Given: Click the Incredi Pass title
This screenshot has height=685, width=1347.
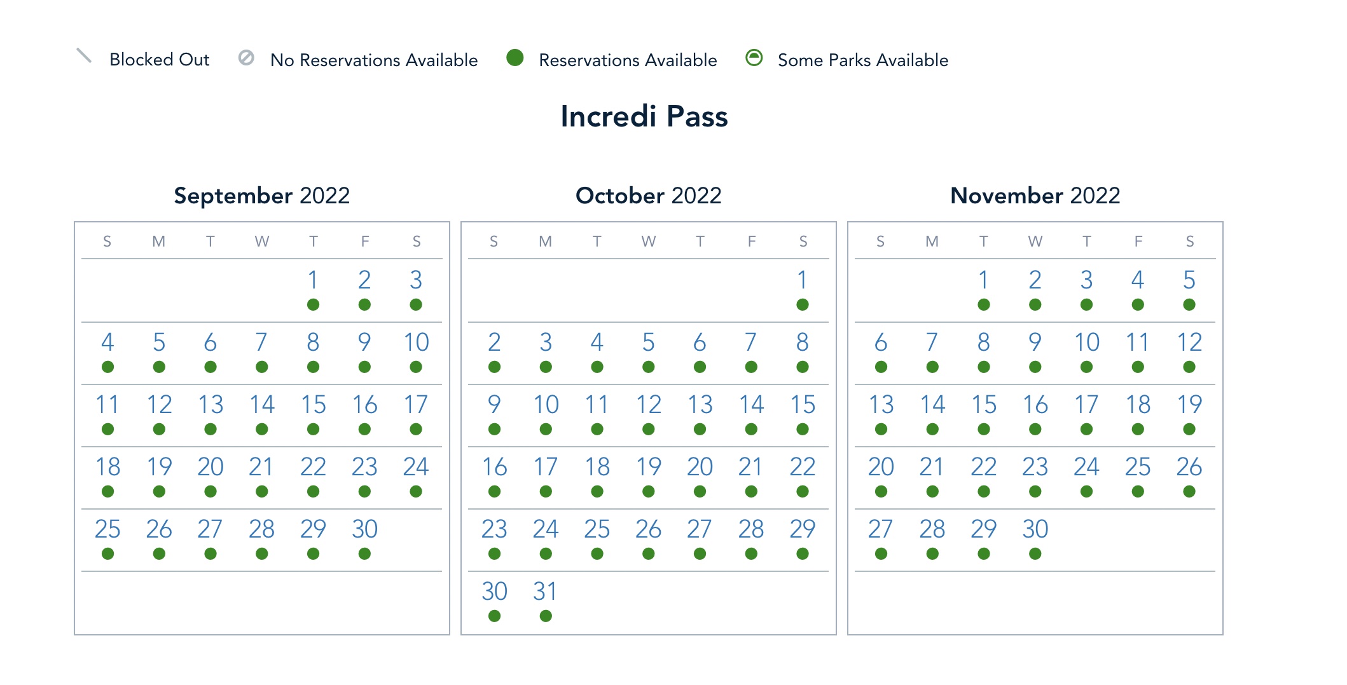Looking at the screenshot, I should pos(644,116).
